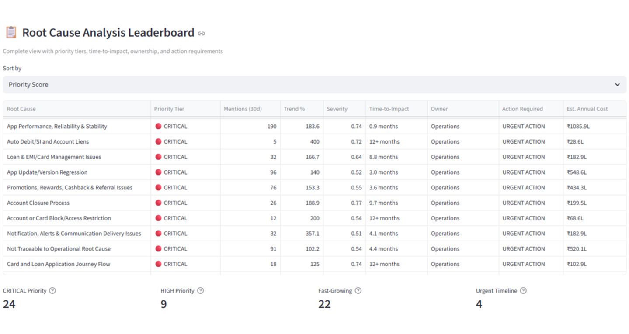Viewport: 629px width, 334px height.
Task: Select the Auto Debit/SI and Account Liens cell
Action: click(48, 142)
